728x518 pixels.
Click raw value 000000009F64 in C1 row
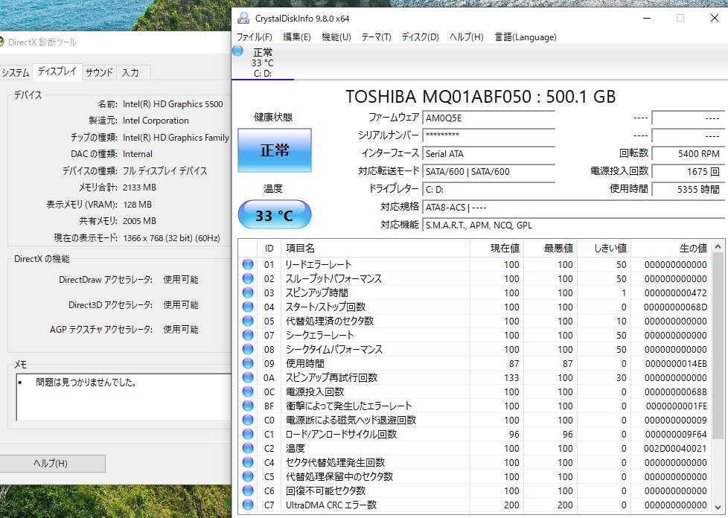click(x=676, y=435)
